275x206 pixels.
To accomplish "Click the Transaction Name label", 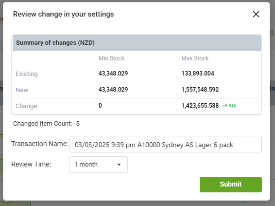I will pyautogui.click(x=40, y=144).
